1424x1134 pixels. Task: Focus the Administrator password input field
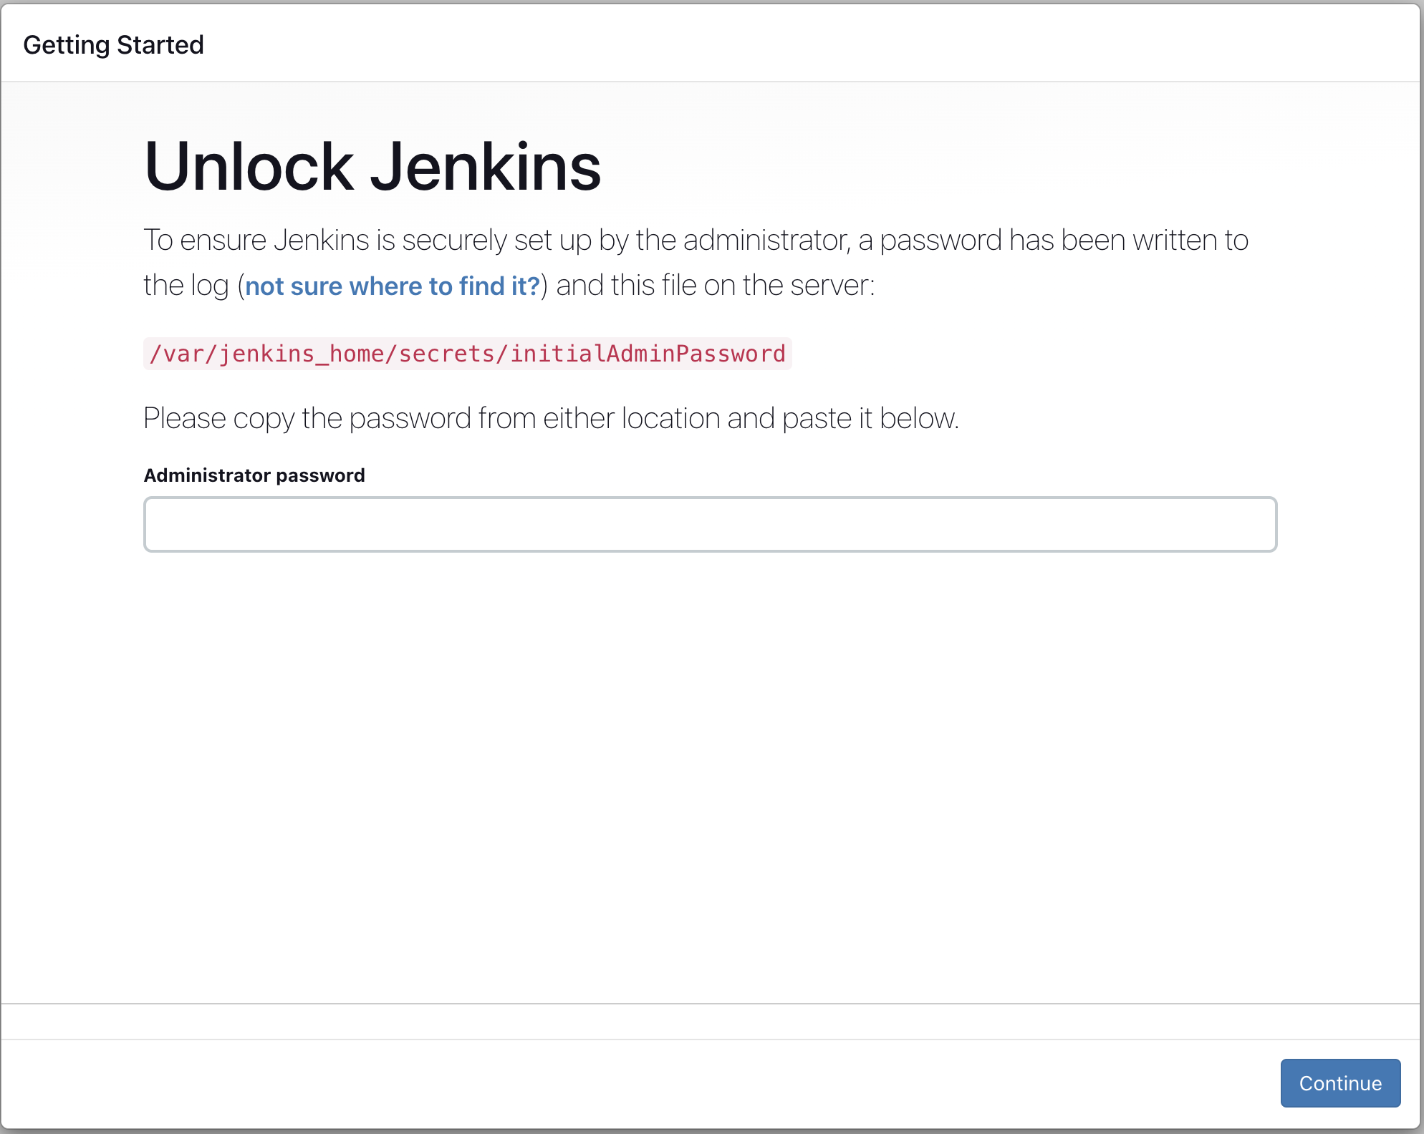(x=710, y=524)
